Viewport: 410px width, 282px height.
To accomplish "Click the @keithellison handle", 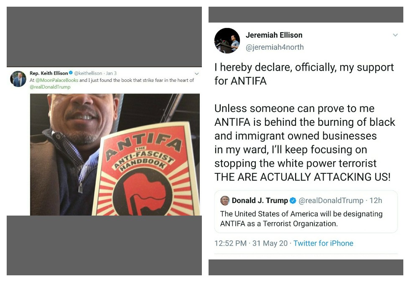I will (88, 73).
